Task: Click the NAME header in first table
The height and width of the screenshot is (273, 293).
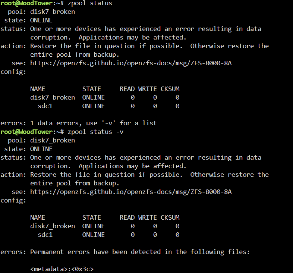Action: click(x=38, y=89)
